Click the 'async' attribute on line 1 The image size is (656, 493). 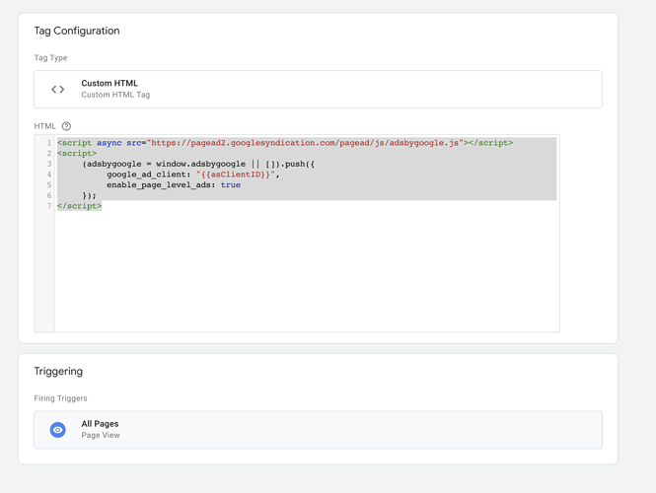tap(109, 143)
